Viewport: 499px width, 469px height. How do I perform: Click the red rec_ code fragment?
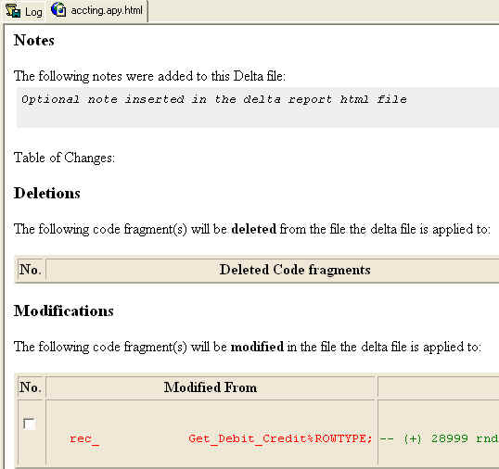[x=84, y=438]
